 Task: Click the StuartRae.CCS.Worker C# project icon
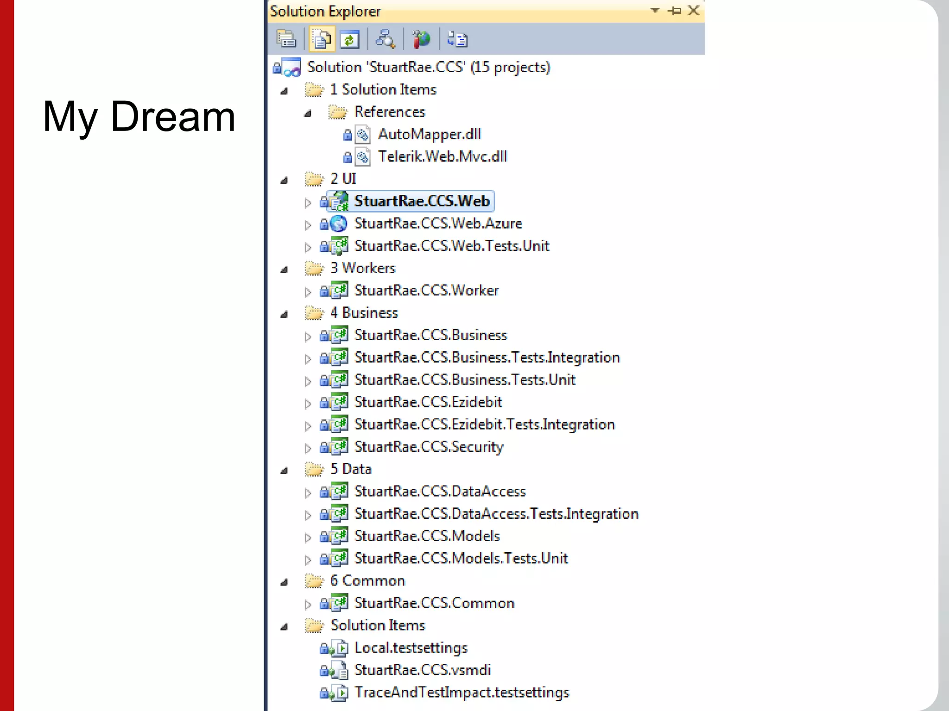(340, 291)
